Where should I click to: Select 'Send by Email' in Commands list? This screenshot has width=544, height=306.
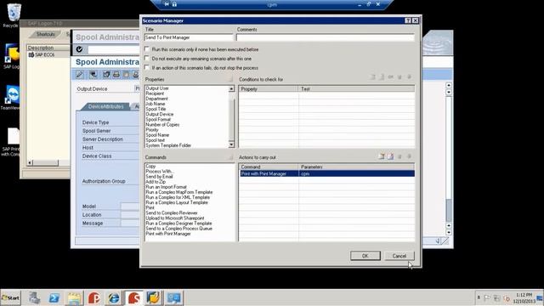pyautogui.click(x=159, y=176)
